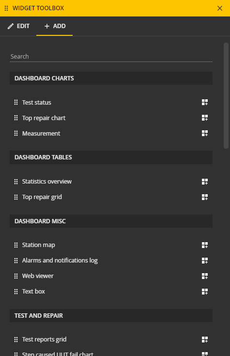
Task: Click the Dashboard Charts section header
Action: point(111,78)
